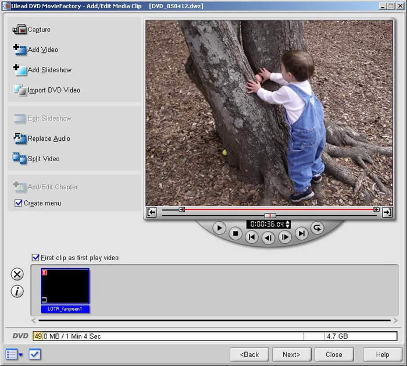Screen dimensions: 407x366
Task: Click the Capture icon
Action: click(20, 30)
